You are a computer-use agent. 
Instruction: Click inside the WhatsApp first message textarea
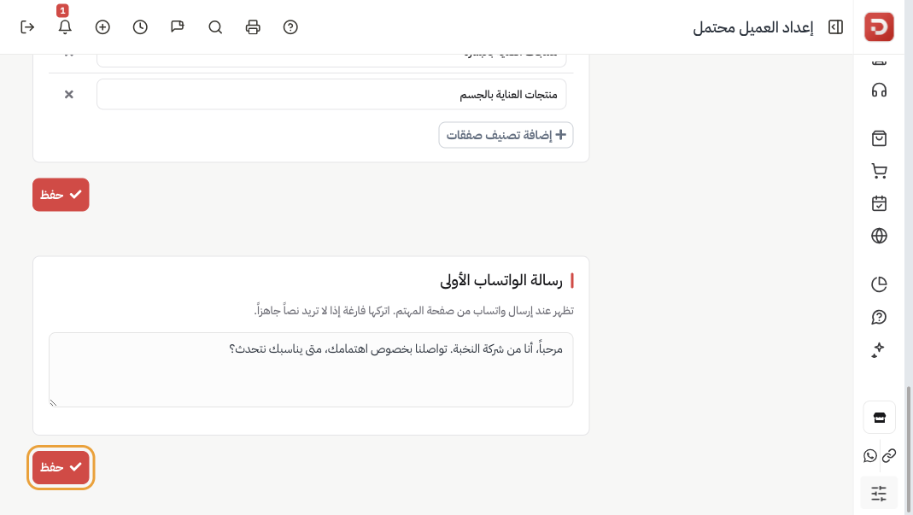pyautogui.click(x=311, y=370)
